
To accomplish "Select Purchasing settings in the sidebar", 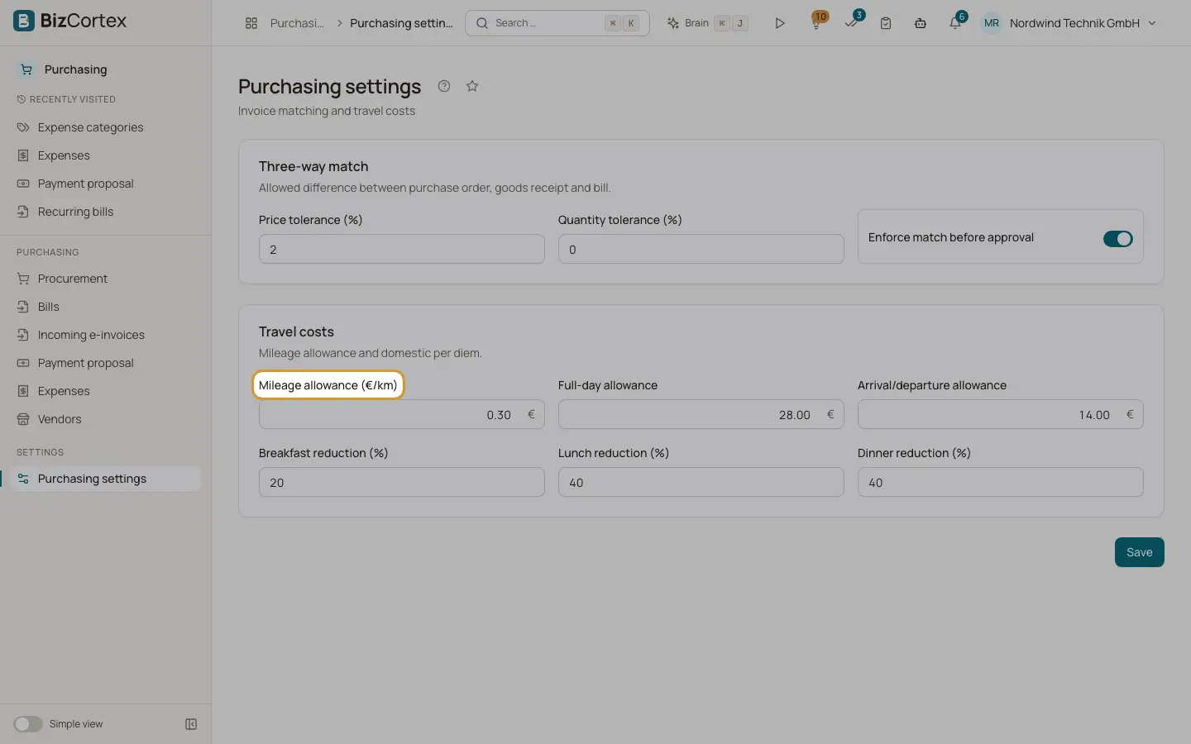I will tap(106, 479).
